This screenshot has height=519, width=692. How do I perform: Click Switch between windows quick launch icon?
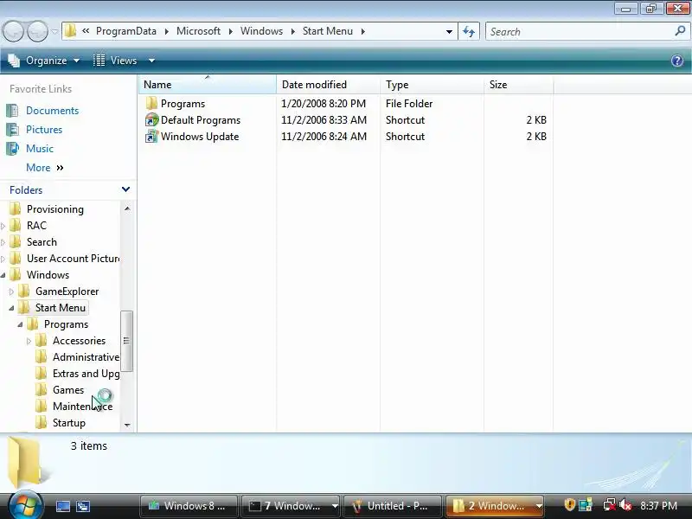coord(82,506)
